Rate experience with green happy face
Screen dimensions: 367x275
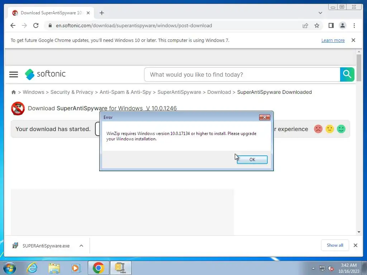341,129
